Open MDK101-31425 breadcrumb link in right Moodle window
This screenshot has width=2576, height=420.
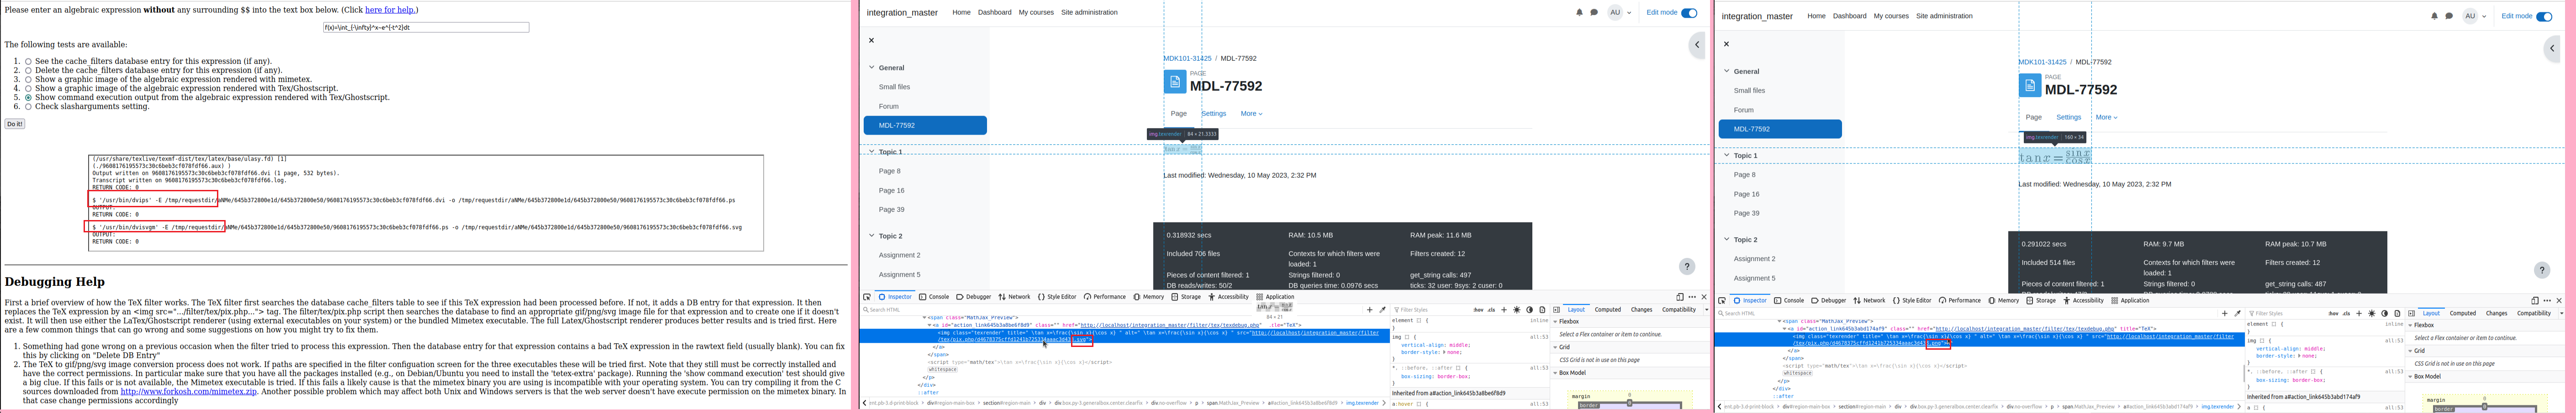(x=2042, y=62)
